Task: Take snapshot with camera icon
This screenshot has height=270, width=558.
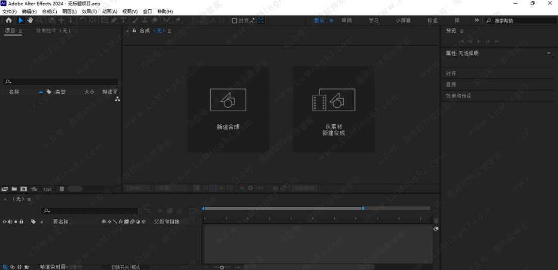Action: tap(275, 188)
